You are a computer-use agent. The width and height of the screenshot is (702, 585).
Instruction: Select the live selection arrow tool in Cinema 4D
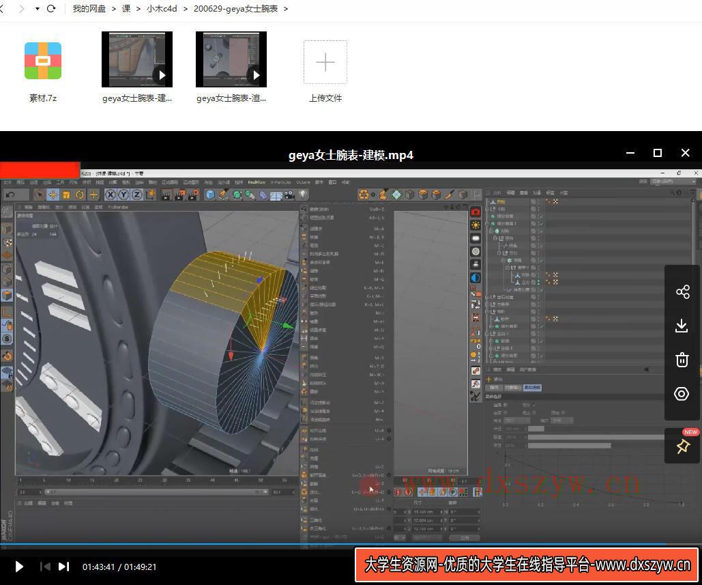coord(40,195)
